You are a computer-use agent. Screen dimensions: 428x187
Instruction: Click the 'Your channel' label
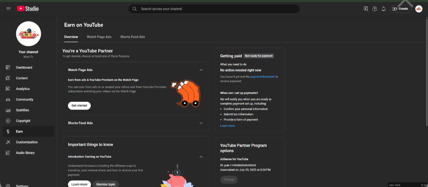pos(29,52)
